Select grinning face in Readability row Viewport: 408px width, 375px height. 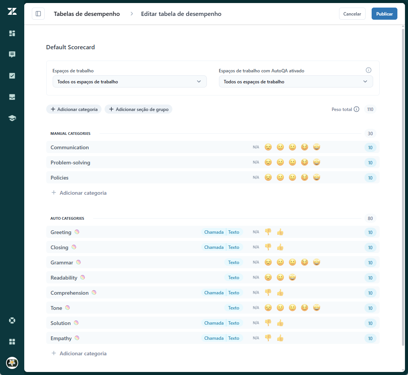[292, 277]
